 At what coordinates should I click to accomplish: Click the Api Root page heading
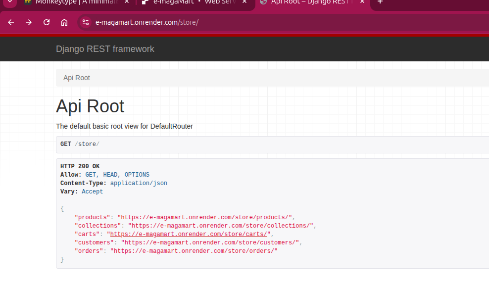[x=90, y=106]
